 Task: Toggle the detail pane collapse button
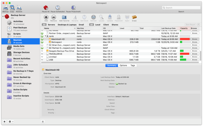43,122
